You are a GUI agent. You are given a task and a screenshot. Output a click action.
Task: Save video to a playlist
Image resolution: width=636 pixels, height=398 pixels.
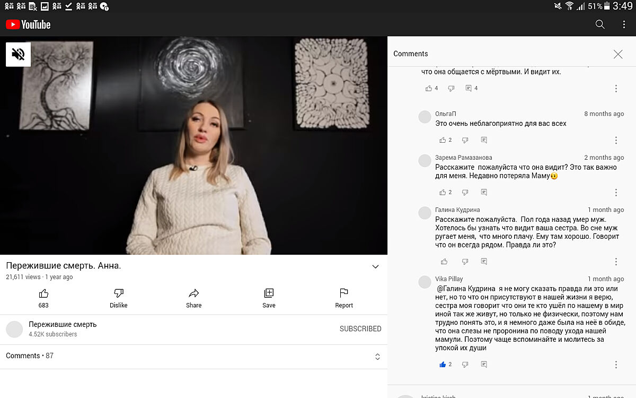pos(269,293)
